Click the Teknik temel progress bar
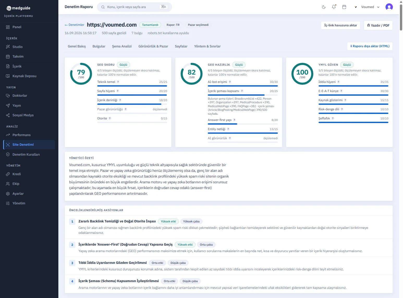This screenshot has height=298, width=403. point(132,86)
